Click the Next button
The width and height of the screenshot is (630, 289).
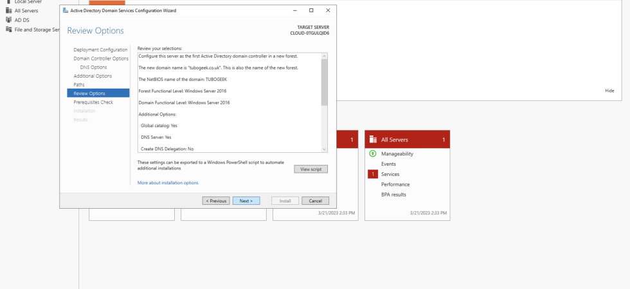click(x=246, y=200)
